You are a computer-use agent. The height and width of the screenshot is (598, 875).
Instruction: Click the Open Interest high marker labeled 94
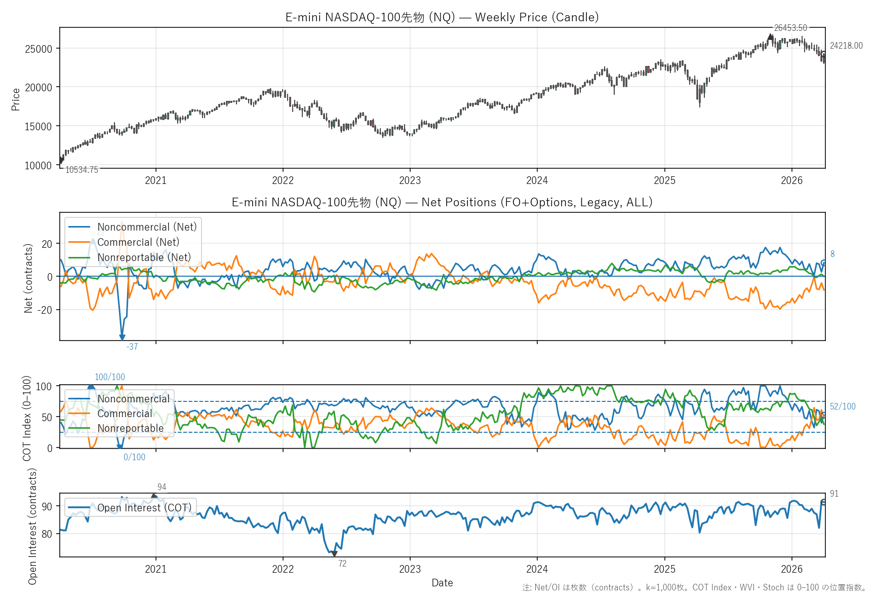coord(154,496)
